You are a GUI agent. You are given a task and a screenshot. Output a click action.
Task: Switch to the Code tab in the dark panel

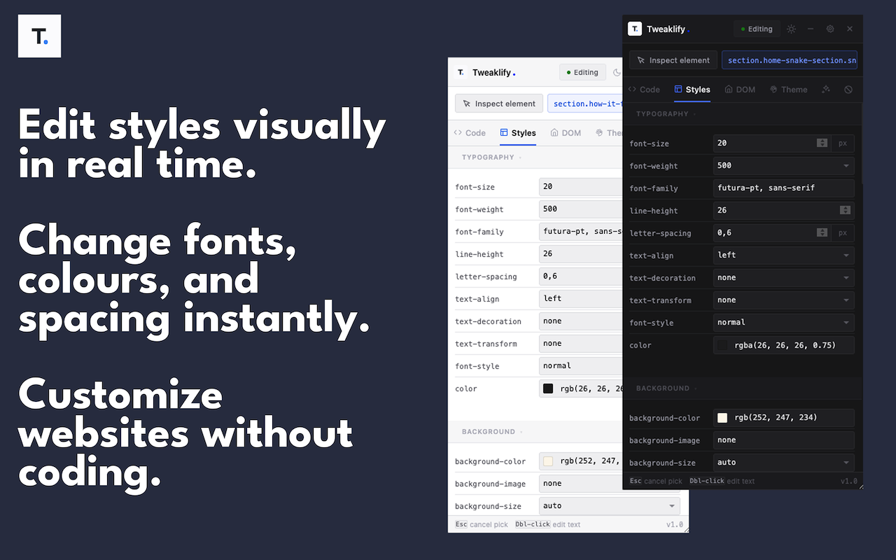click(644, 90)
